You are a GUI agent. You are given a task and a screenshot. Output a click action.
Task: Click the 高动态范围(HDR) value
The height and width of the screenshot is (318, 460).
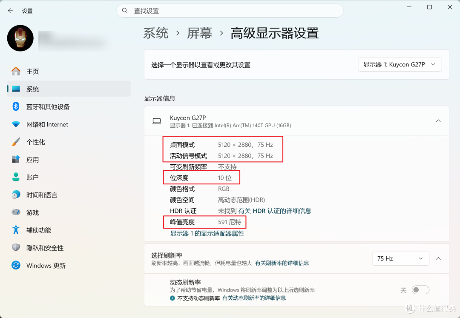click(x=241, y=200)
